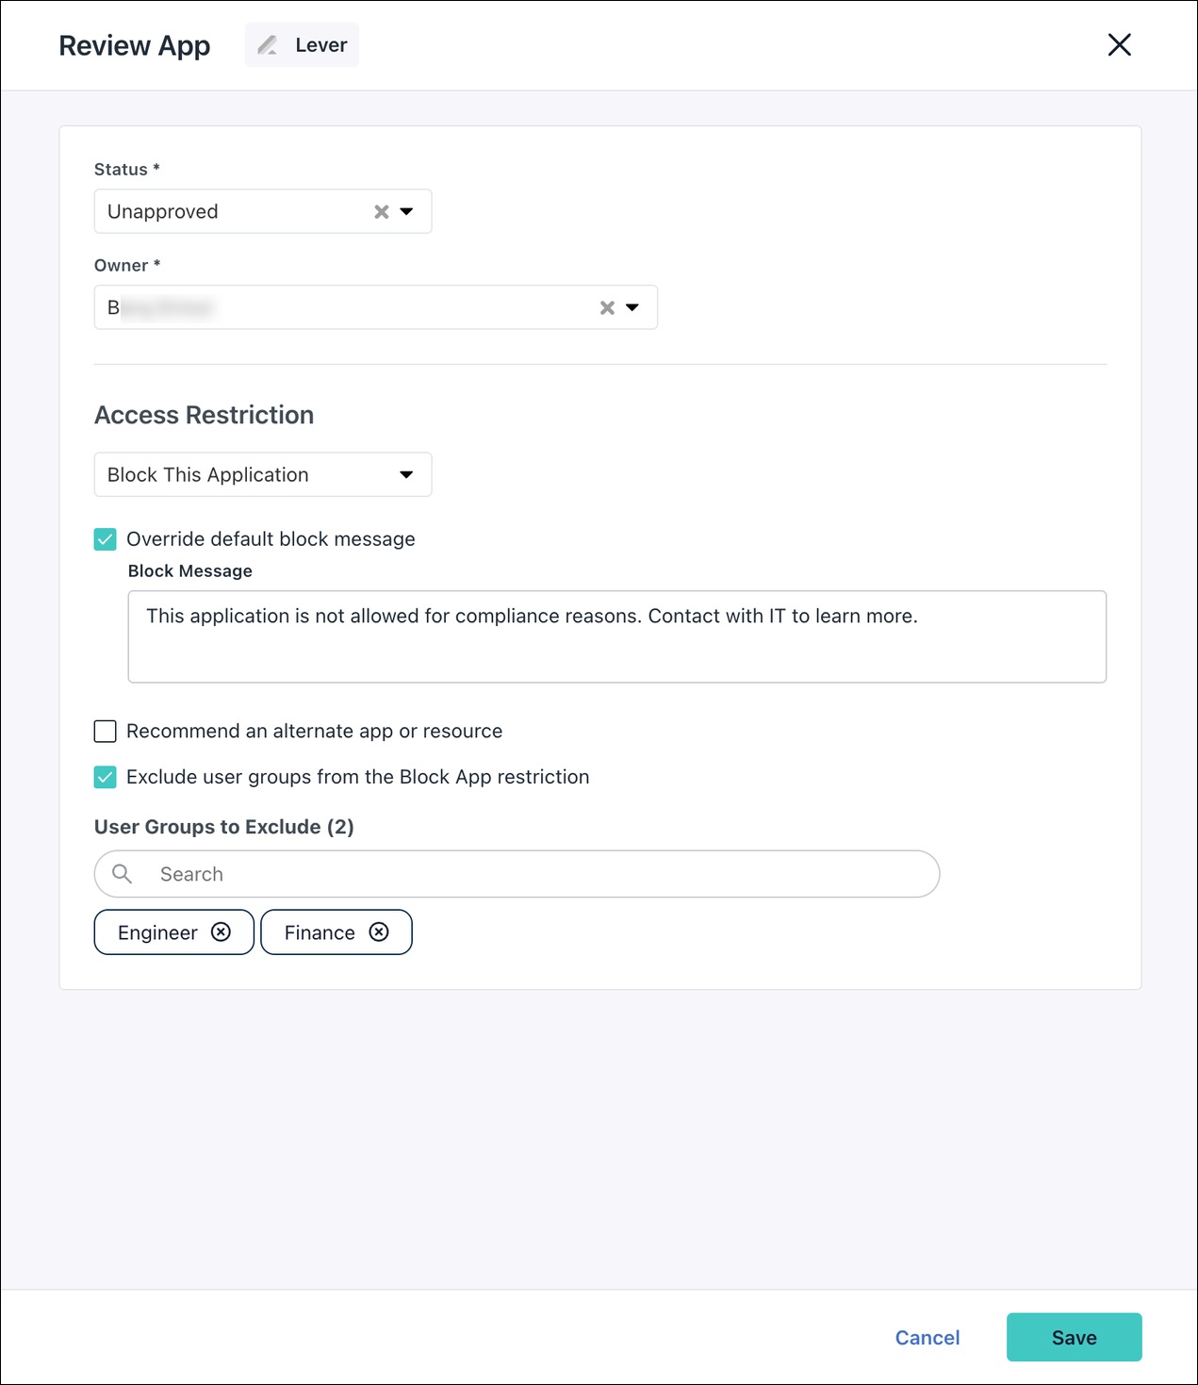
Task: Uncheck Exclude user groups from restriction
Action: (x=106, y=777)
